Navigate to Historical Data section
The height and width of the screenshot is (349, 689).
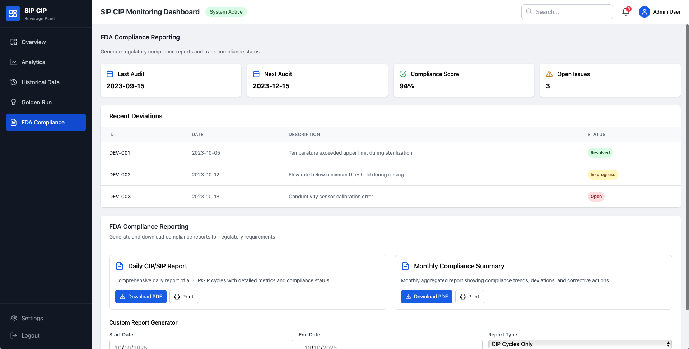(40, 82)
